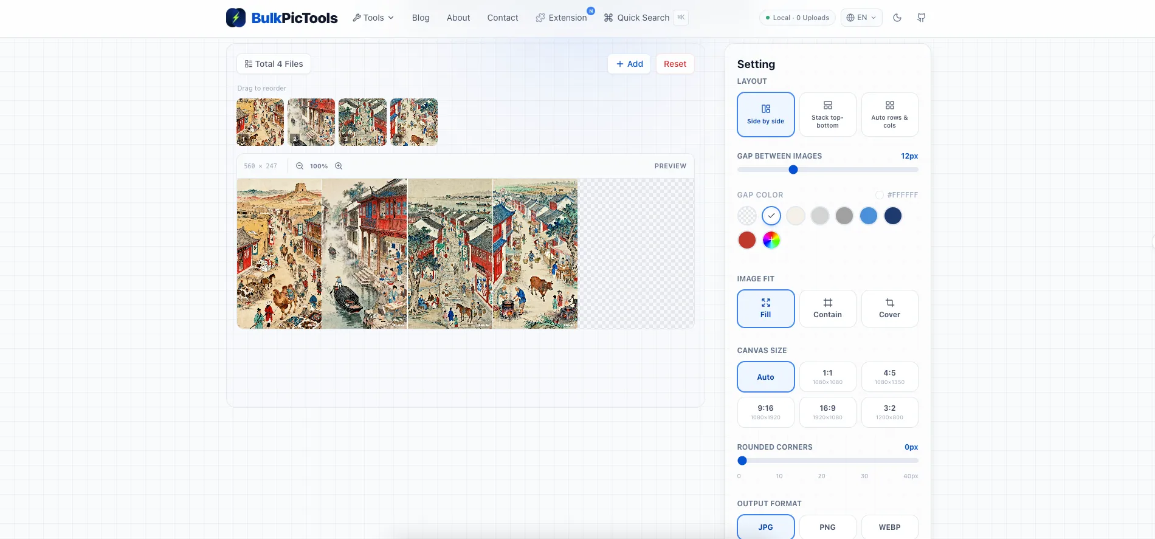The width and height of the screenshot is (1155, 539).
Task: Open the Extension menu item
Action: tap(562, 18)
